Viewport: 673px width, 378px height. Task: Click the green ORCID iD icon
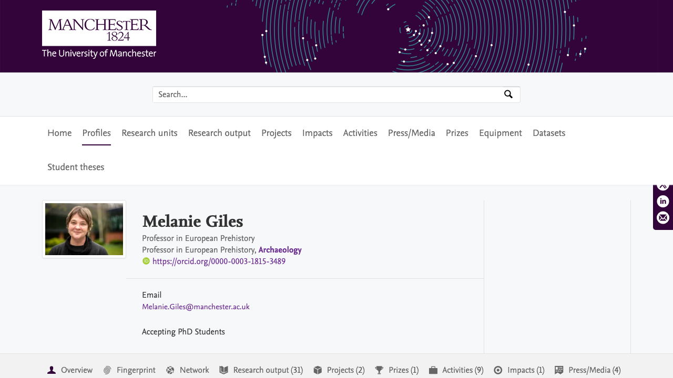point(146,261)
